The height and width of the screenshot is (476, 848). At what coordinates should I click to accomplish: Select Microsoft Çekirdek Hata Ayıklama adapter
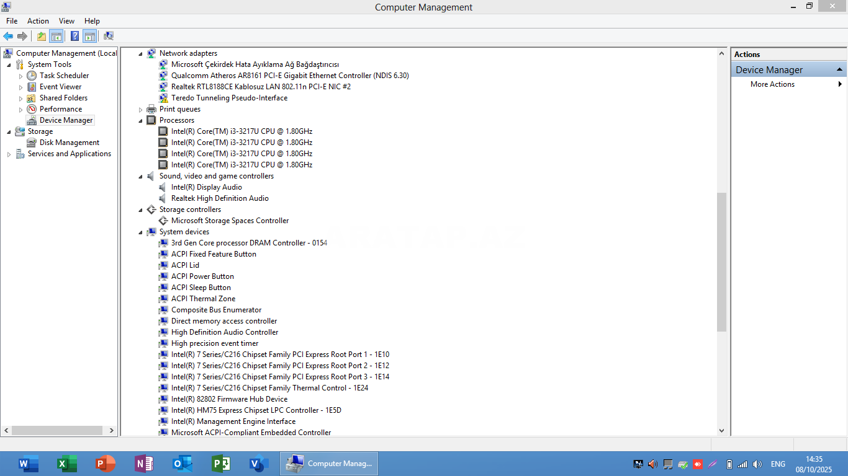tap(255, 64)
